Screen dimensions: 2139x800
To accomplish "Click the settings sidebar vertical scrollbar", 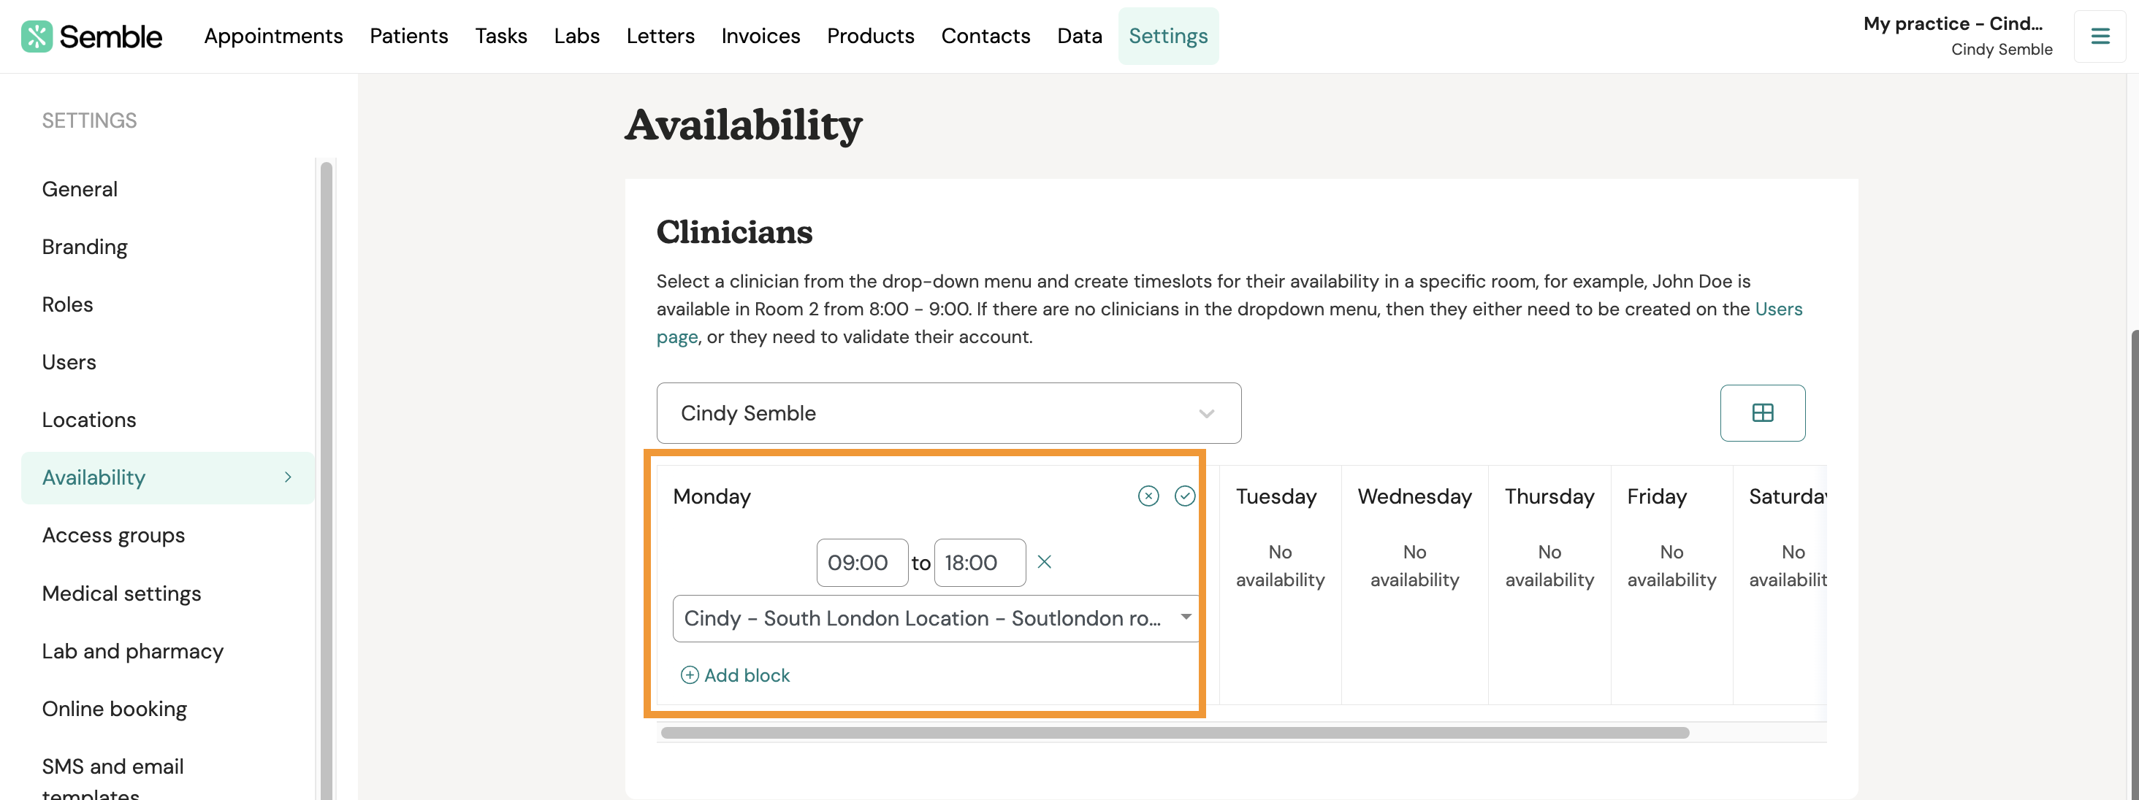I will point(327,481).
